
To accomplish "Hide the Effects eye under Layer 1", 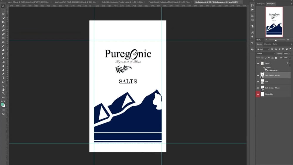I will (264, 68).
